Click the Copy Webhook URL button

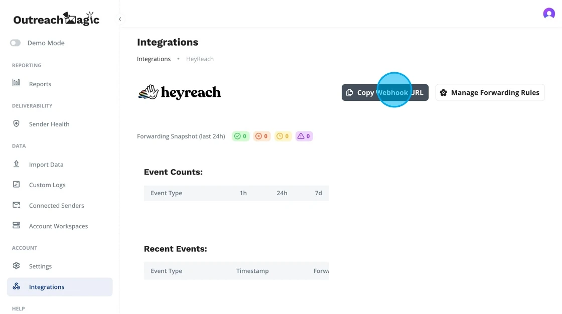385,92
